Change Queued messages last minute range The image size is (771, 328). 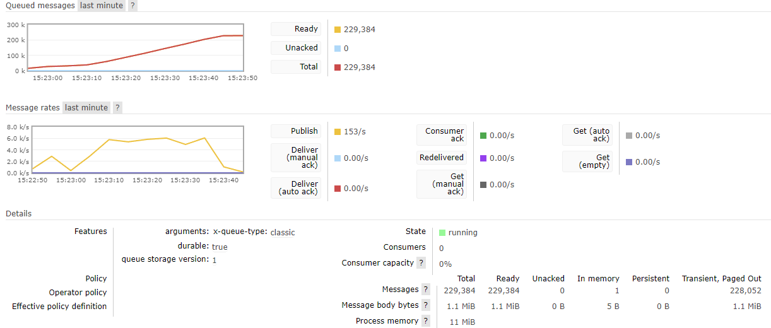102,6
